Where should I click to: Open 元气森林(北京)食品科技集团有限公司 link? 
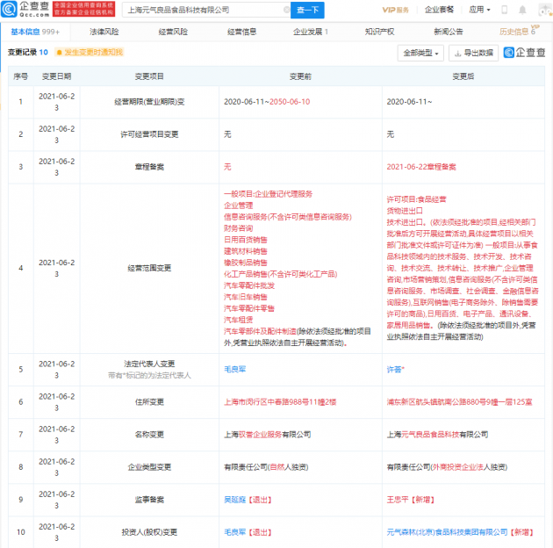tap(447, 532)
